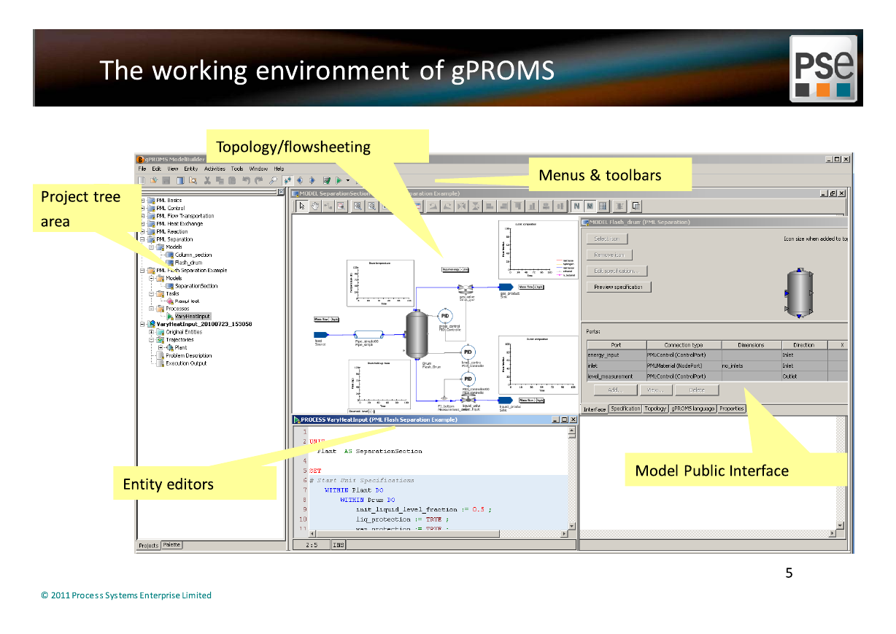Image resolution: width=896 pixels, height=634 pixels.
Task: Click the PID pressure controller icon near gas valve
Action: tap(445, 316)
